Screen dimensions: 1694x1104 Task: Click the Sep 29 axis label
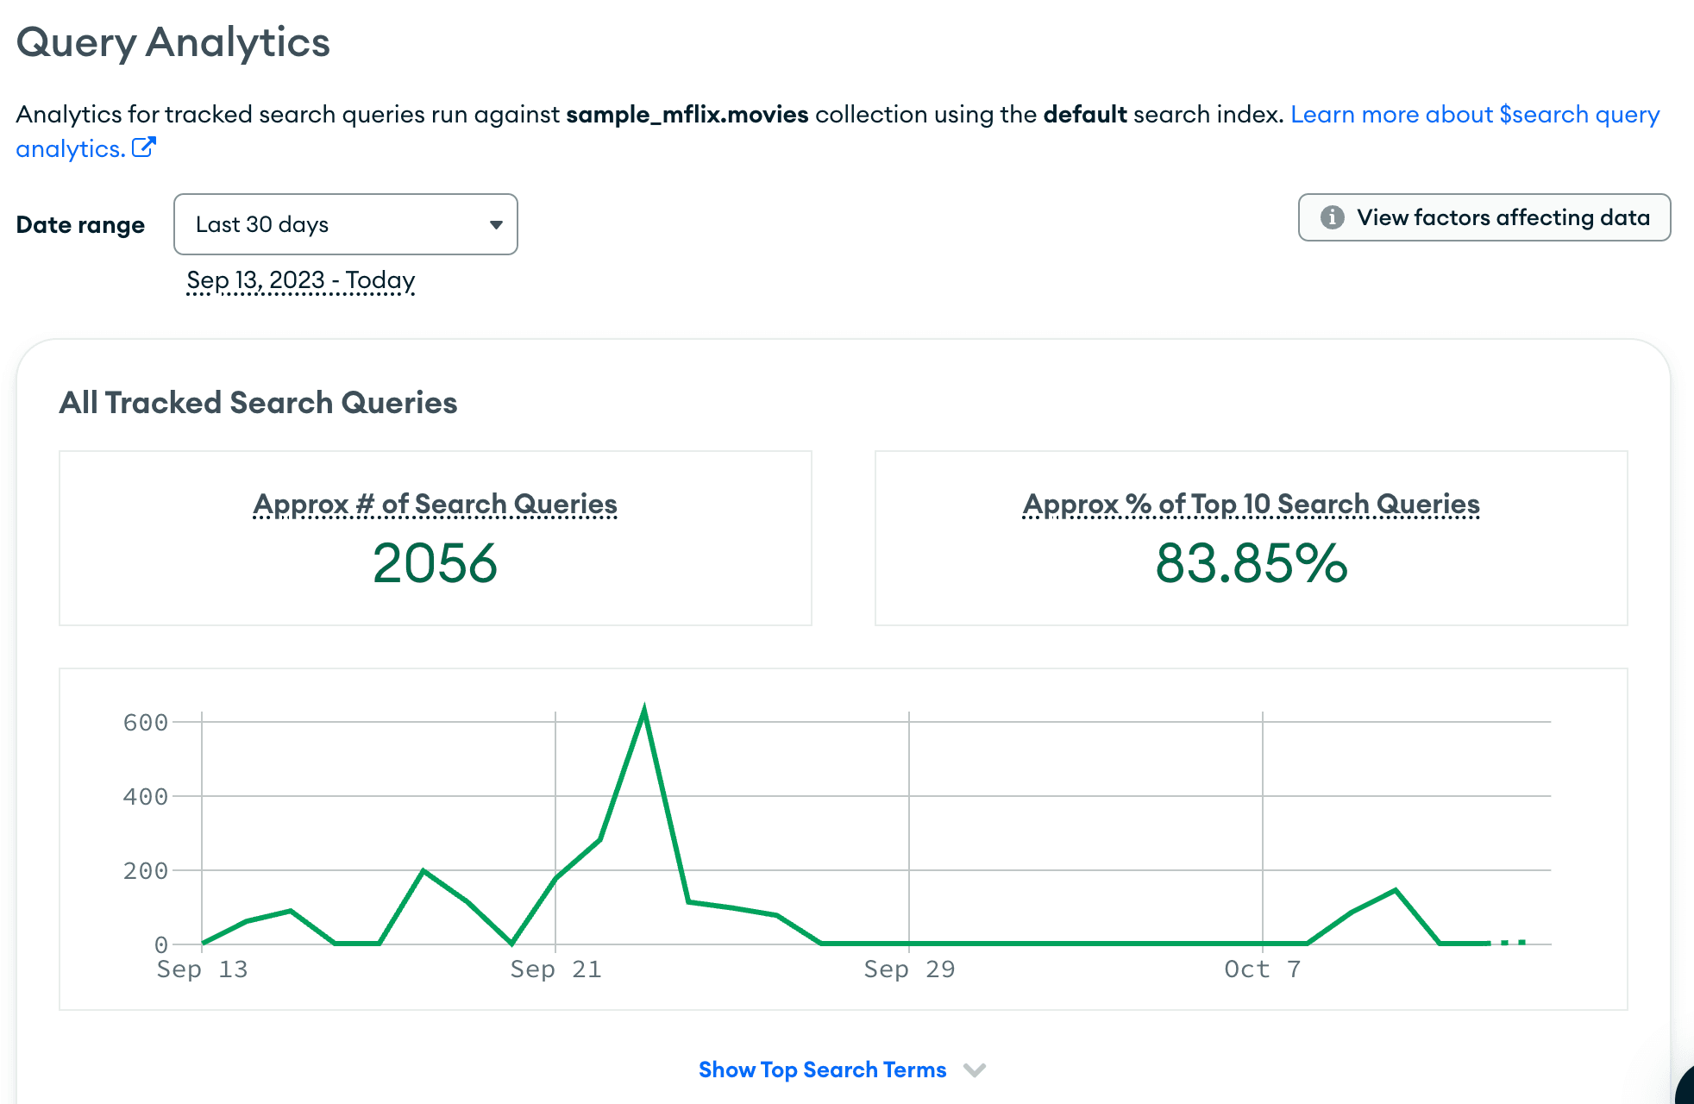point(909,969)
